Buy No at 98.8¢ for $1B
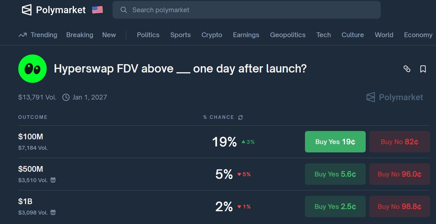 coord(399,206)
